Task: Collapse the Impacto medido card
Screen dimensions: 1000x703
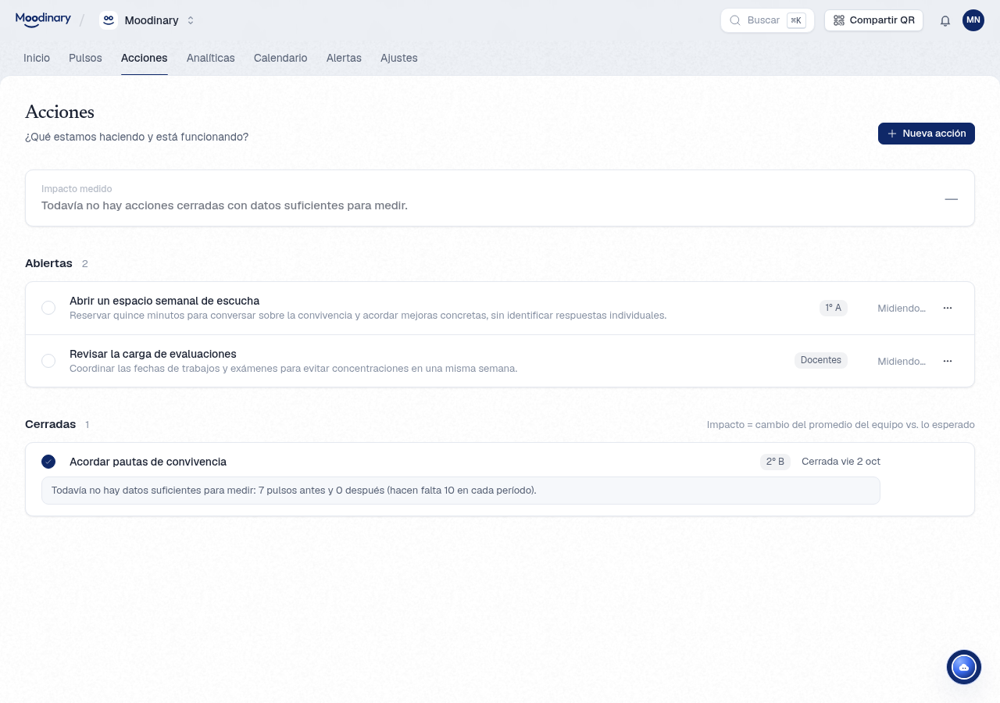Action: tap(951, 199)
